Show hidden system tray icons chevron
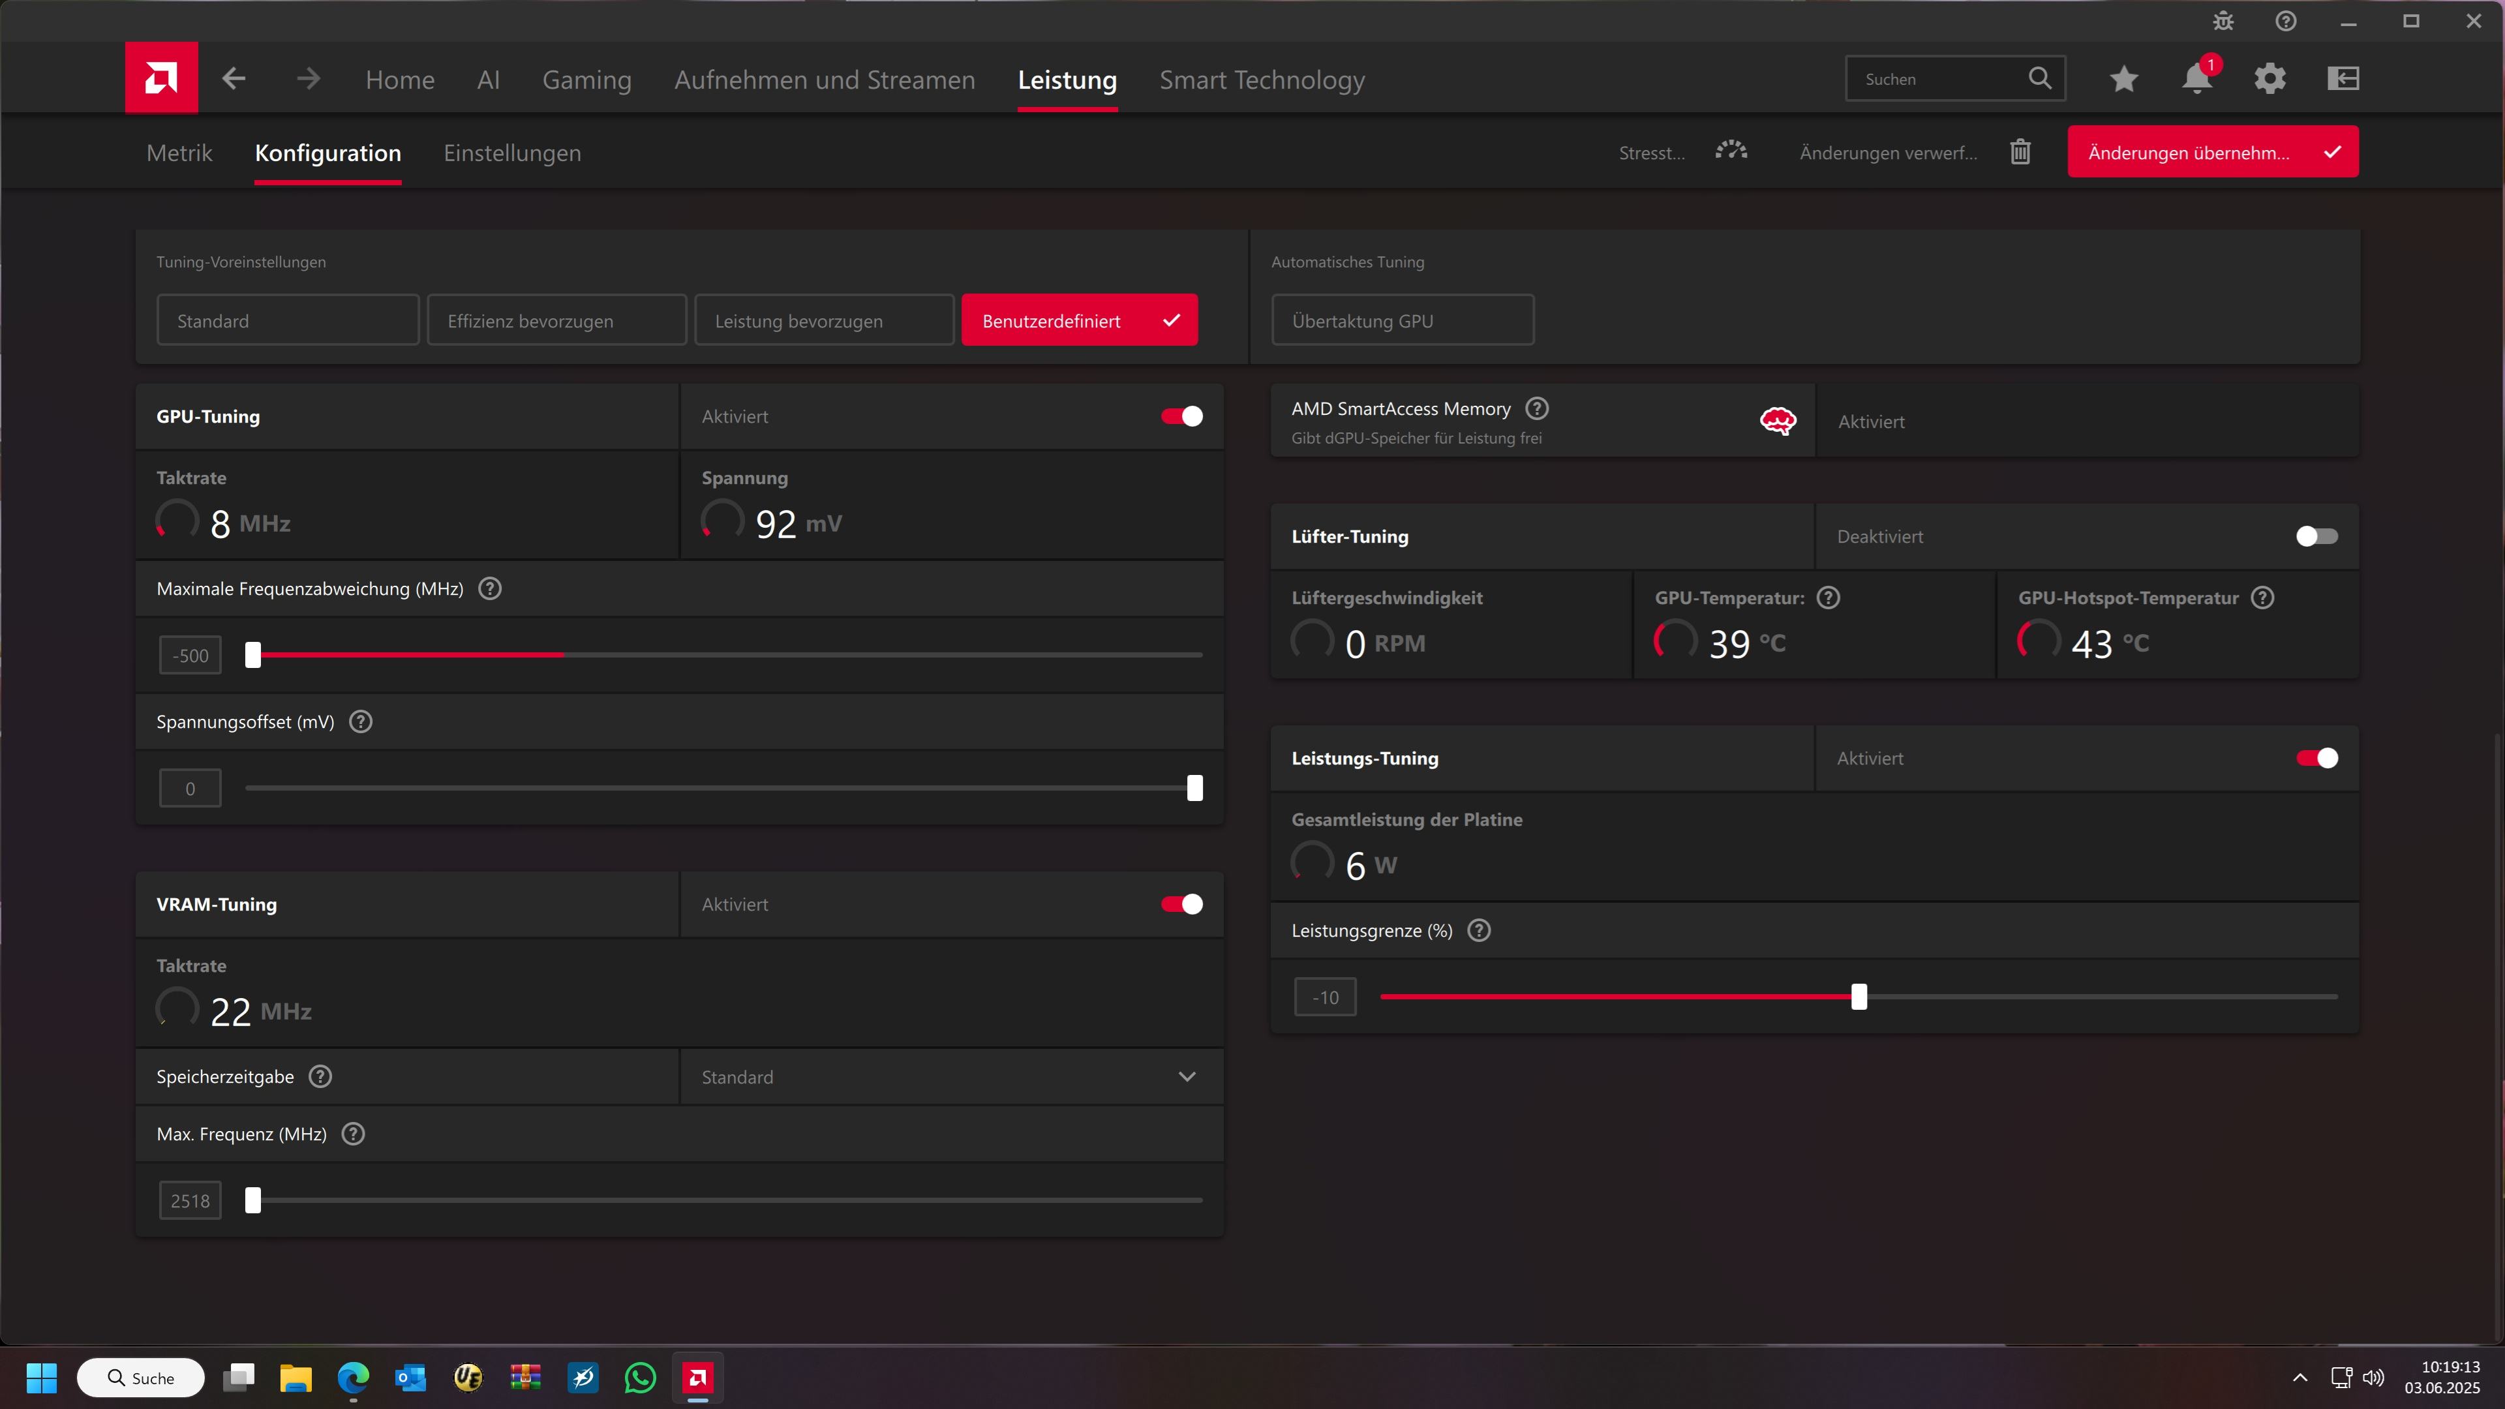 2300,1378
